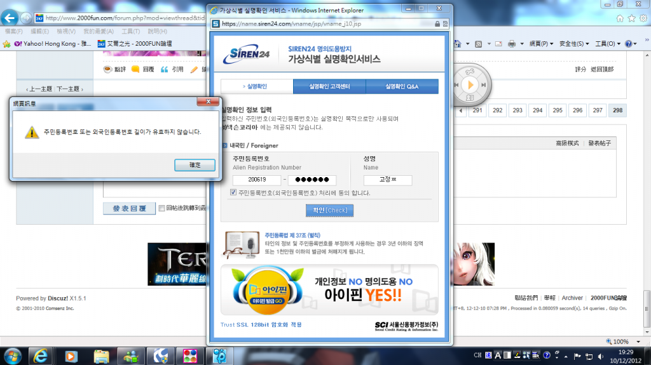Toggle the 주민등록번호 processing consent checkbox
Viewport: 651px width, 365px height.
pyautogui.click(x=233, y=192)
